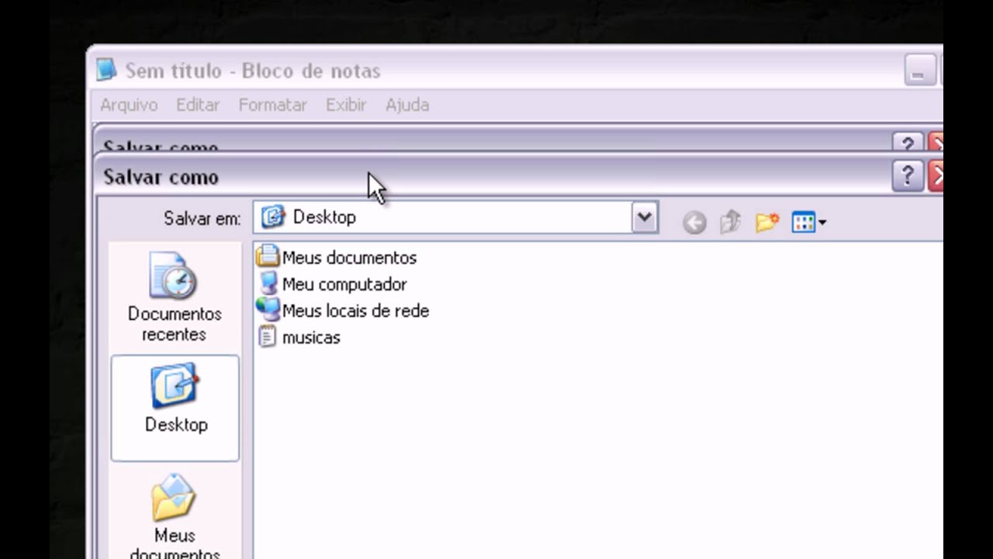Select the musicas text file
The width and height of the screenshot is (993, 559).
click(x=299, y=337)
